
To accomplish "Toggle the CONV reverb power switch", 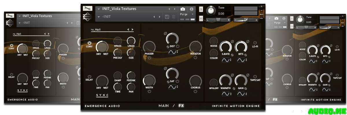I will tap(89, 43).
